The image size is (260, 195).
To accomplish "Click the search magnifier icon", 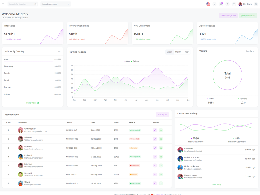I will (36, 4).
